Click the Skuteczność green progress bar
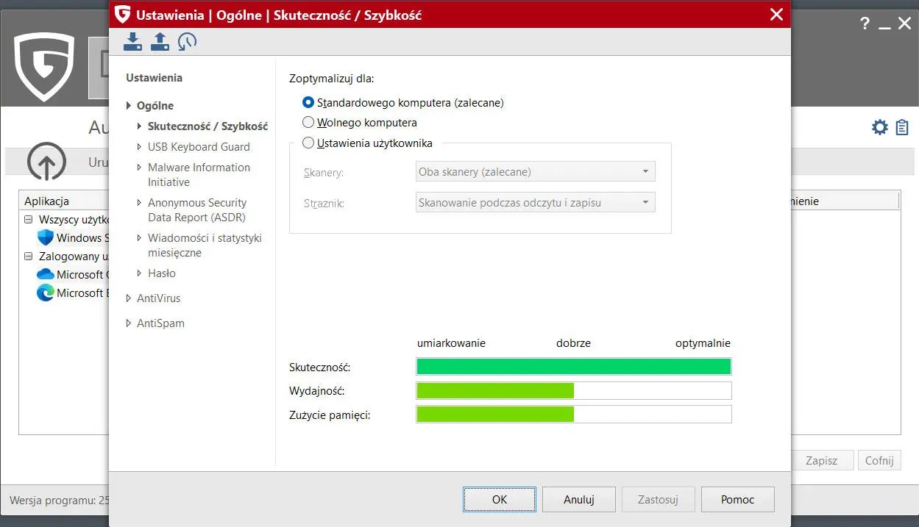The width and height of the screenshot is (919, 527). [573, 367]
